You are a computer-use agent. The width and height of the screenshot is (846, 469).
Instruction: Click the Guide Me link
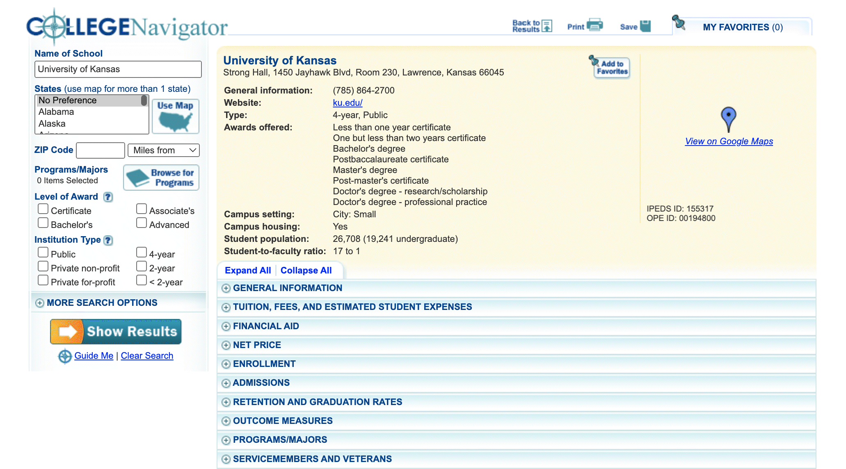click(x=94, y=356)
